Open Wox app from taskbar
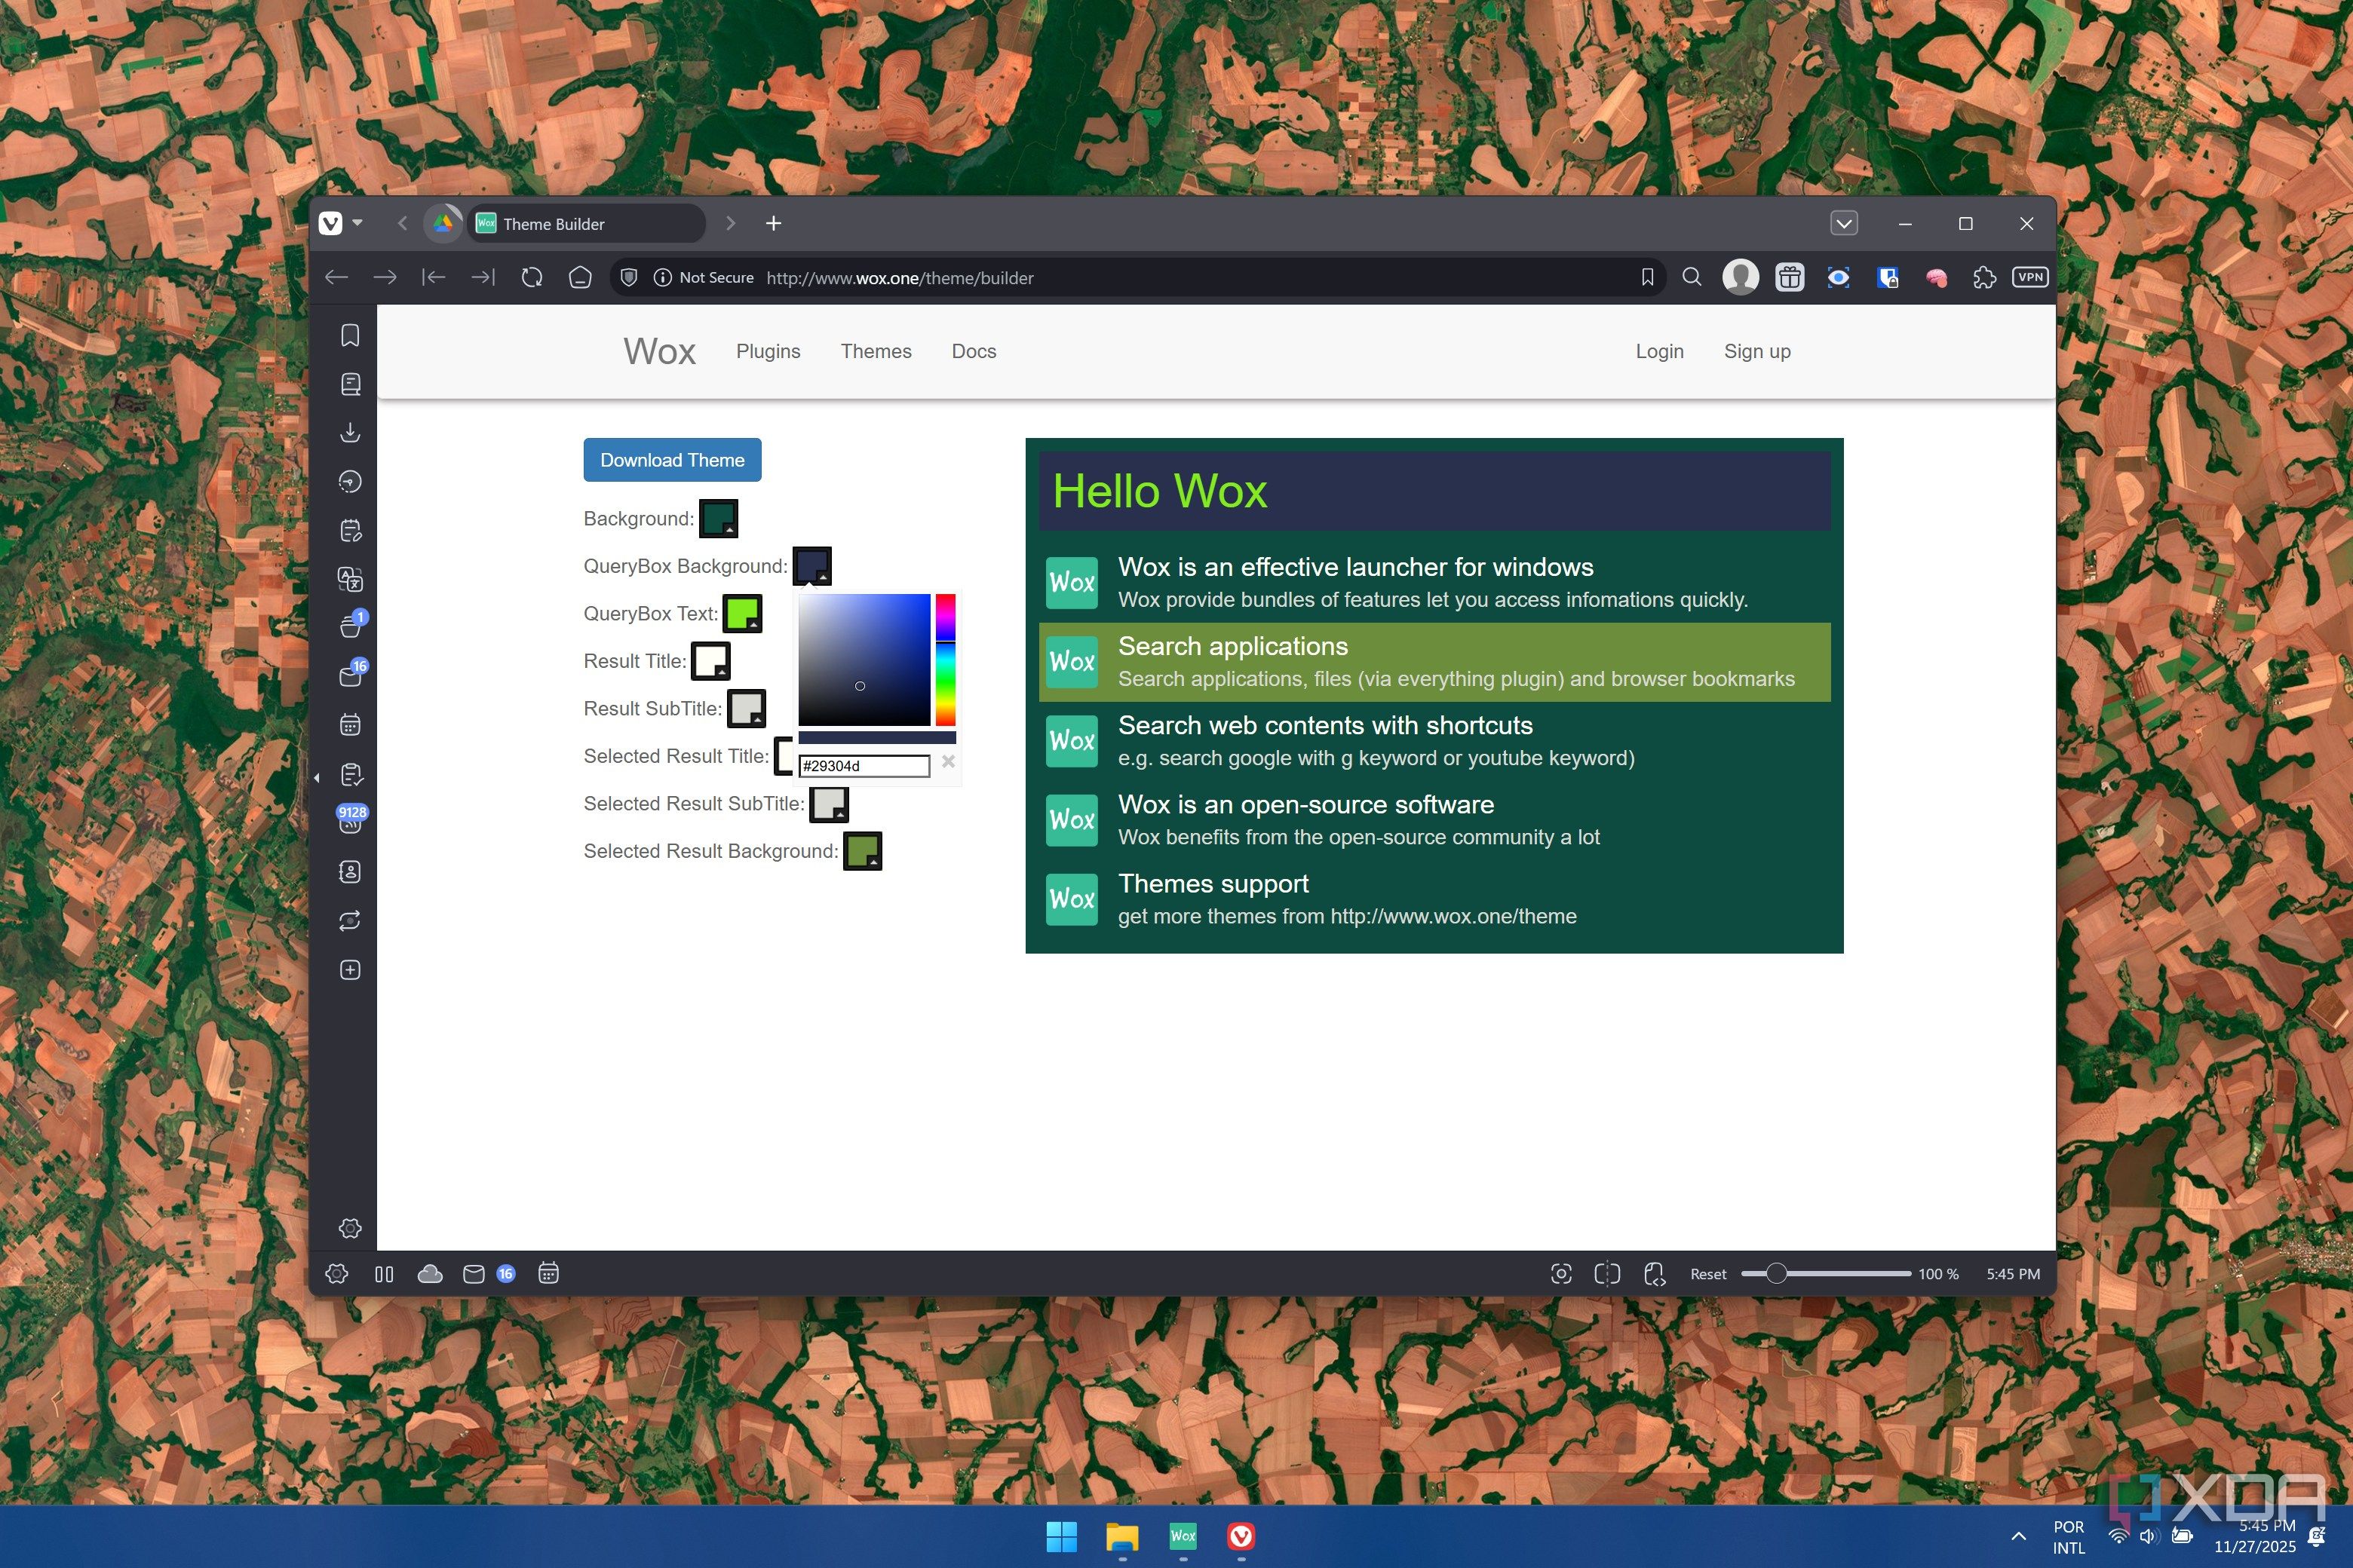Screen dimensions: 2353x1568 point(1183,1536)
